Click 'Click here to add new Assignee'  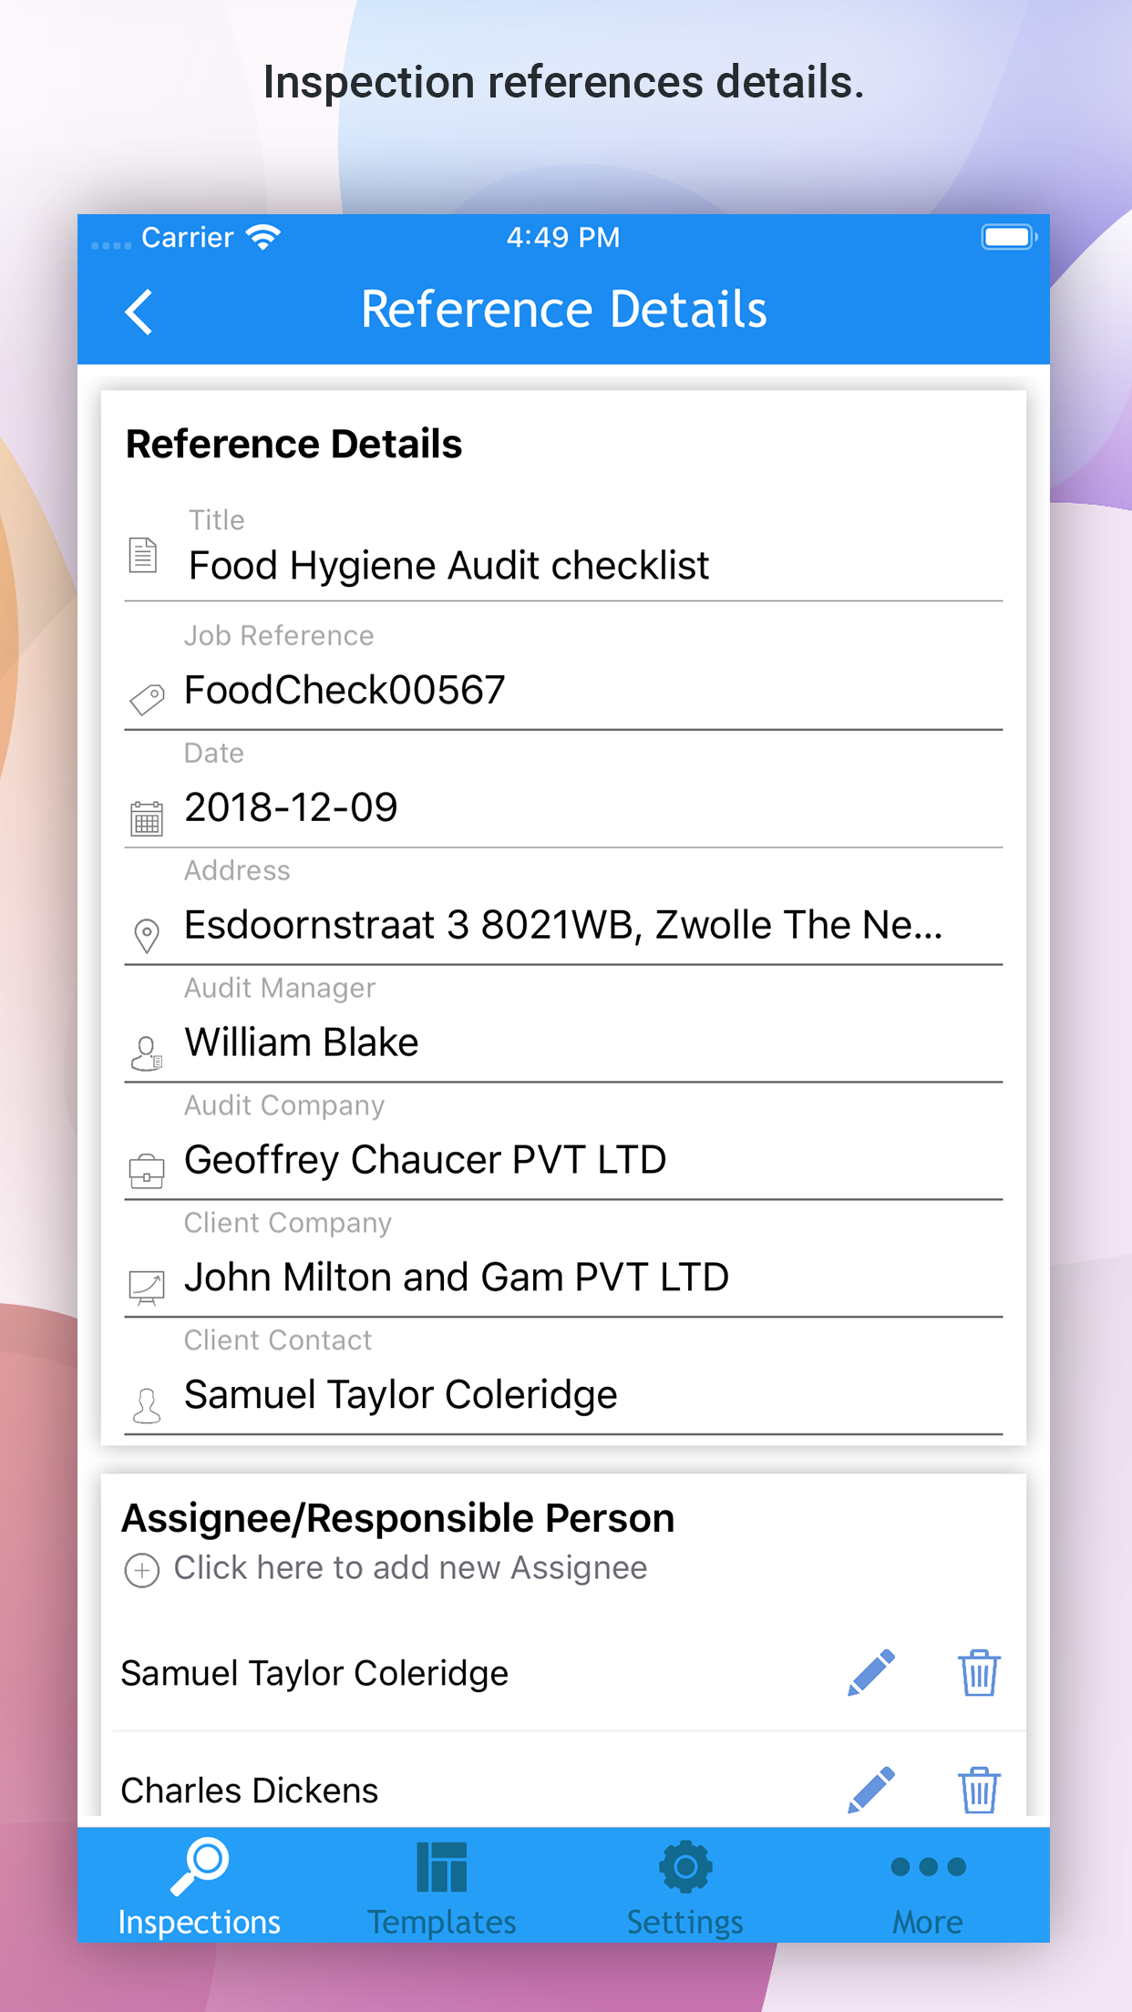click(x=409, y=1568)
